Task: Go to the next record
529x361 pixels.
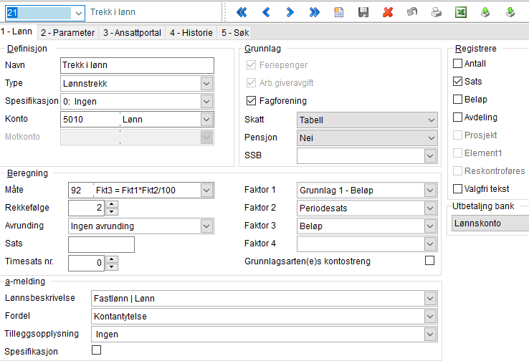Action: (290, 12)
